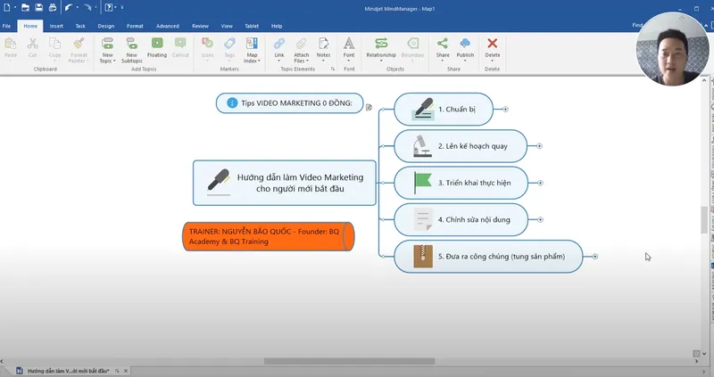714x377 pixels.
Task: Open the Font formatting button
Action: point(349,49)
